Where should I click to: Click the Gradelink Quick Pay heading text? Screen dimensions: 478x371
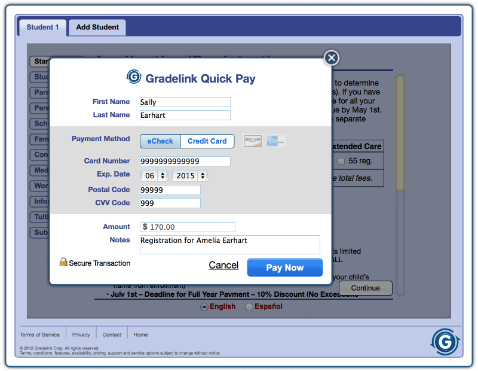[200, 79]
